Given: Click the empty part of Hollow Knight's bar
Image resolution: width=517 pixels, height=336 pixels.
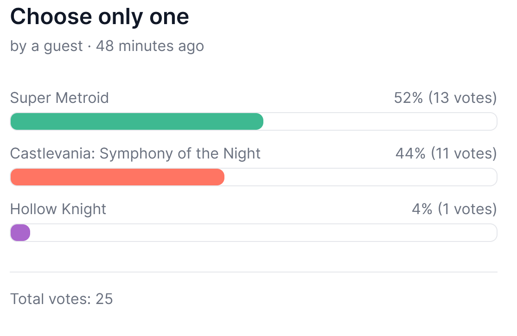Looking at the screenshot, I should (263, 233).
